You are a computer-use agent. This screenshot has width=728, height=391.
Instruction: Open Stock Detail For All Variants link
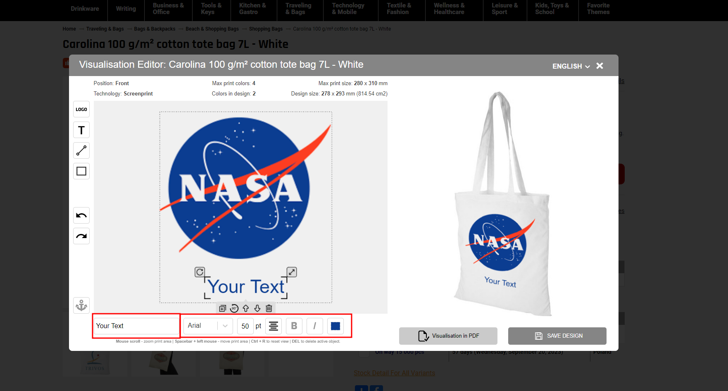point(395,373)
